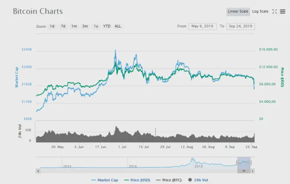Open the From date field
The image size is (290, 184).
click(x=202, y=26)
